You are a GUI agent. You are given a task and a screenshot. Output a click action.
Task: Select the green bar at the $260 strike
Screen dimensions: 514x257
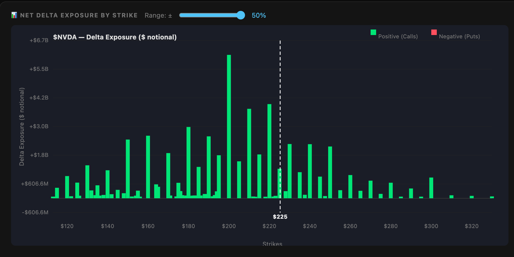pyautogui.click(x=350, y=187)
